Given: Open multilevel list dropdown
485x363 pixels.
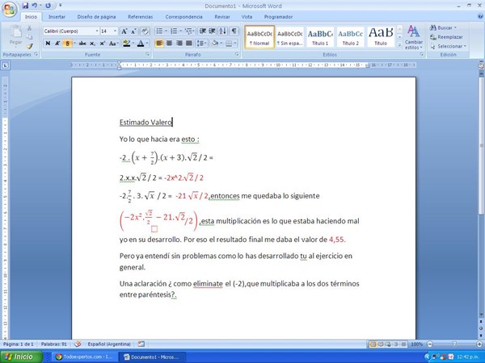Looking at the screenshot, I should click(193, 31).
